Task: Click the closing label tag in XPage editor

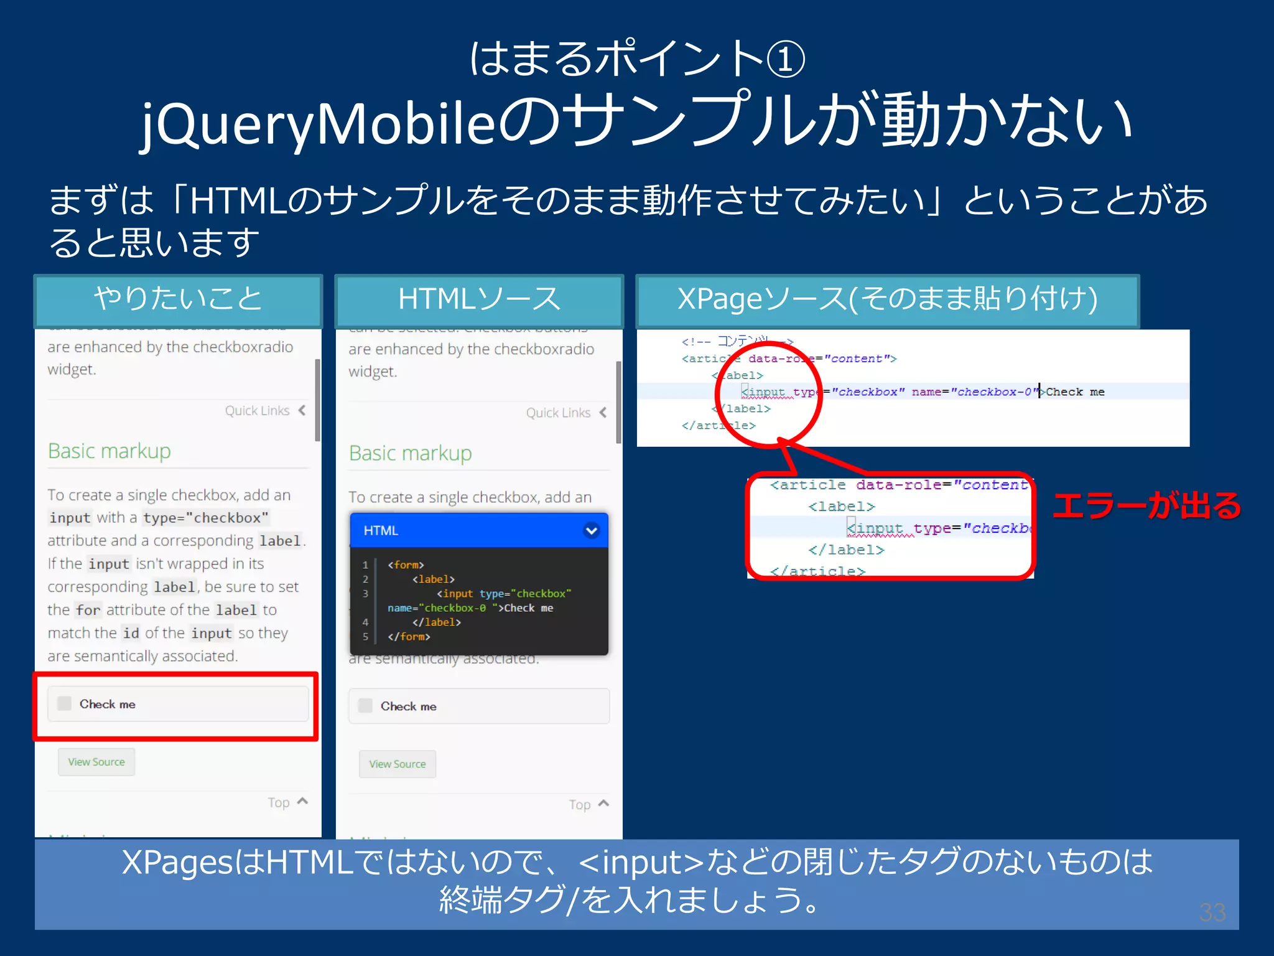Action: pyautogui.click(x=741, y=408)
